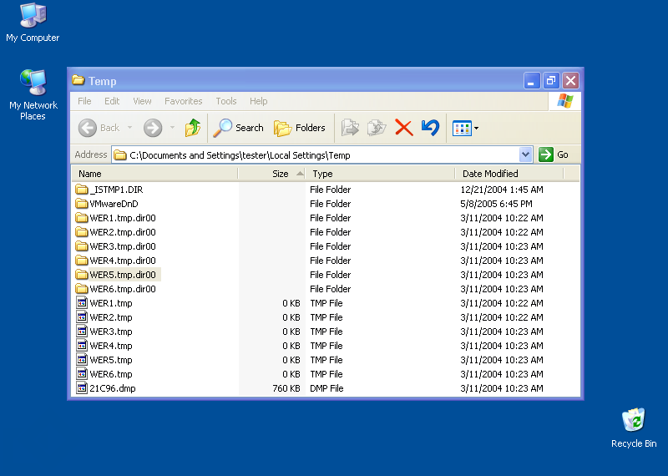The image size is (668, 476).
Task: Click the red Delete icon
Action: (403, 128)
